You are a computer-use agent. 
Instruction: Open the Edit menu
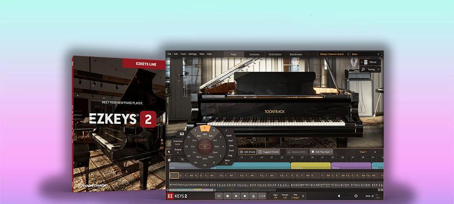click(176, 54)
